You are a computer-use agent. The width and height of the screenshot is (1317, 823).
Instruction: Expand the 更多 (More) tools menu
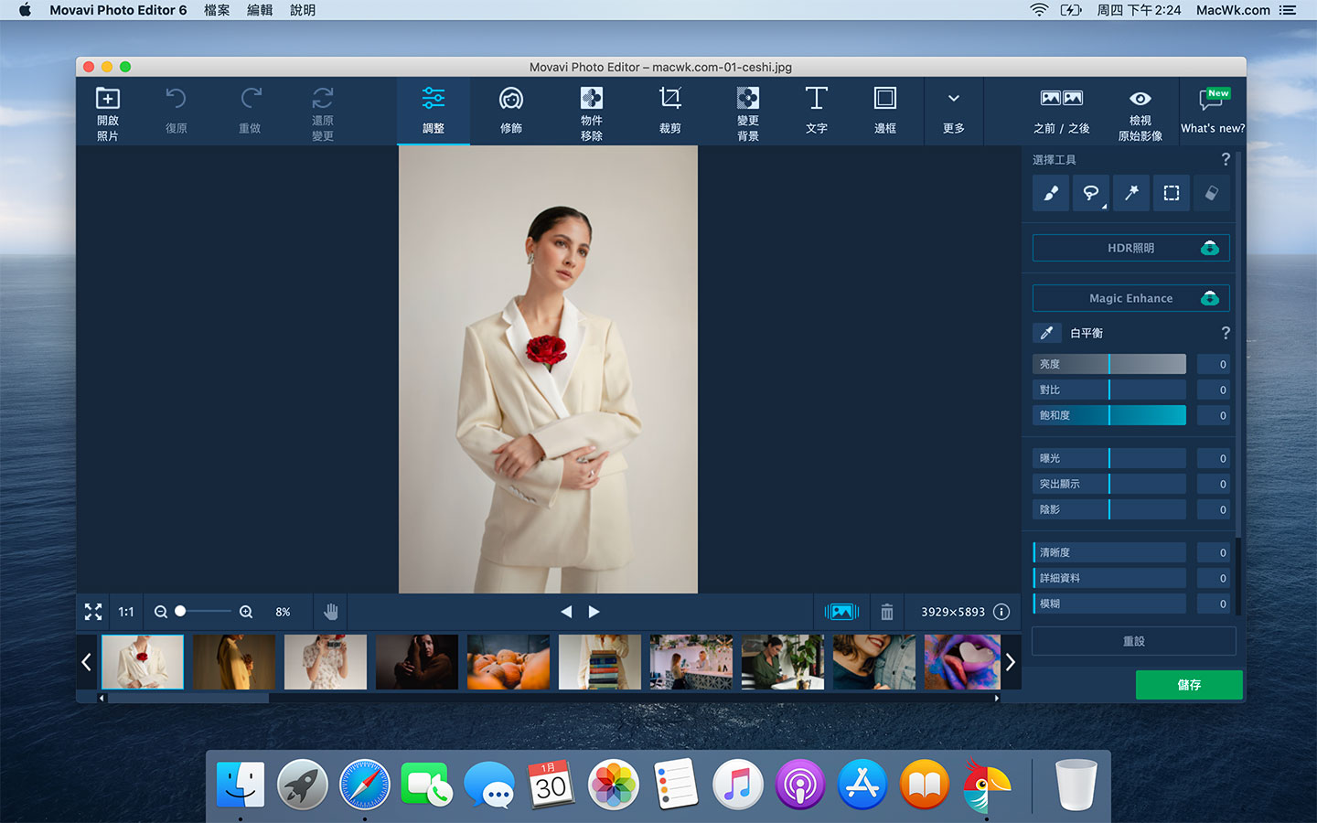click(953, 110)
